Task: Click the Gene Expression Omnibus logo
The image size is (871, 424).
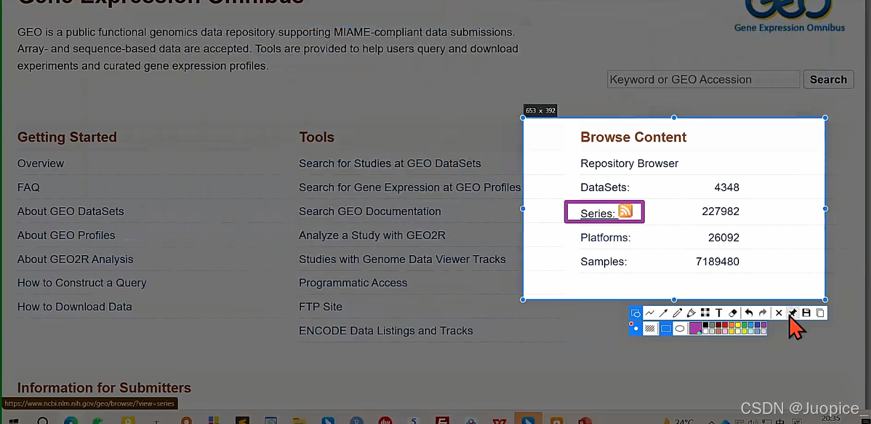Action: tap(790, 15)
